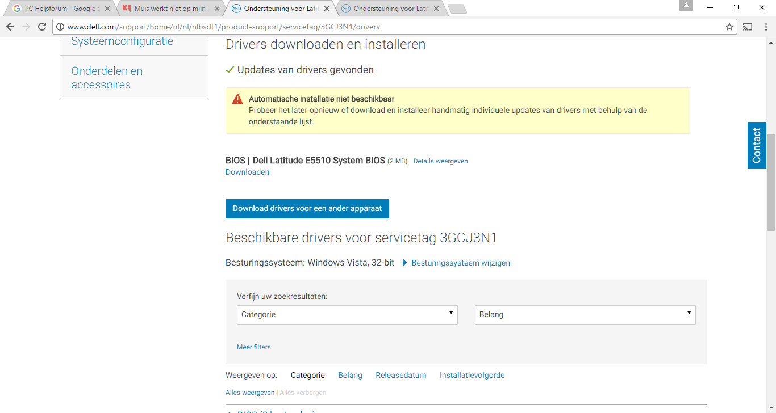Switch to the Muis werkt niet tab
Image resolution: width=776 pixels, height=413 pixels.
[x=170, y=9]
